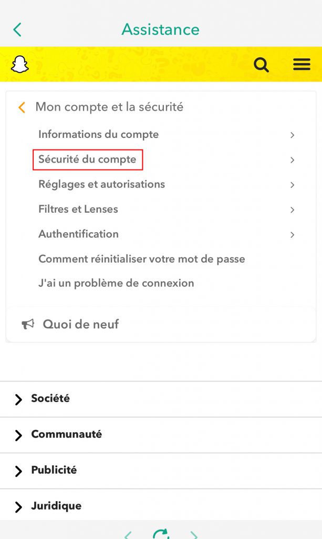Select Sécurité du compte
Image resolution: width=322 pixels, height=539 pixels.
87,159
